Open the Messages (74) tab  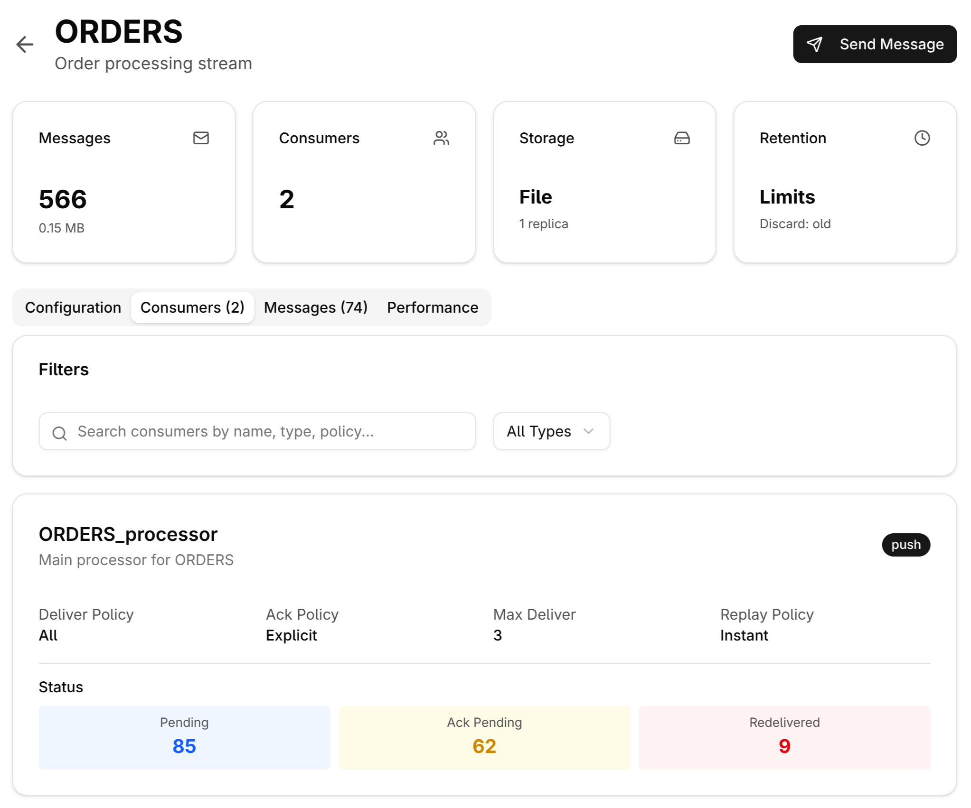tap(315, 307)
